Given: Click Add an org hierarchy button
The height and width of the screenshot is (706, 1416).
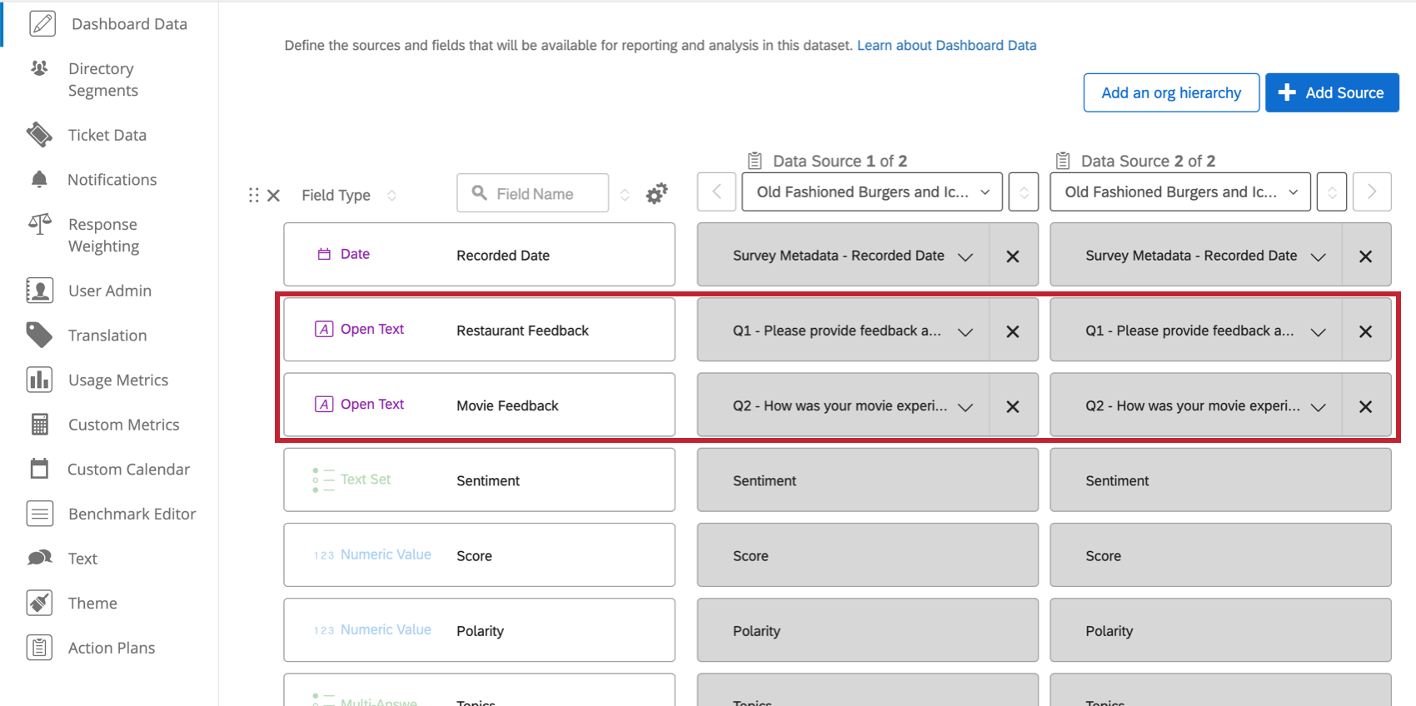Looking at the screenshot, I should pos(1170,92).
